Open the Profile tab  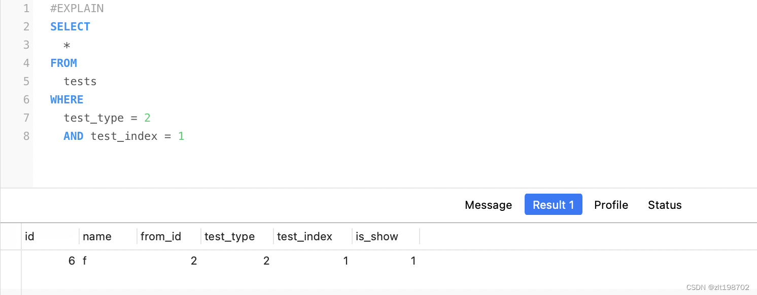pyautogui.click(x=611, y=205)
